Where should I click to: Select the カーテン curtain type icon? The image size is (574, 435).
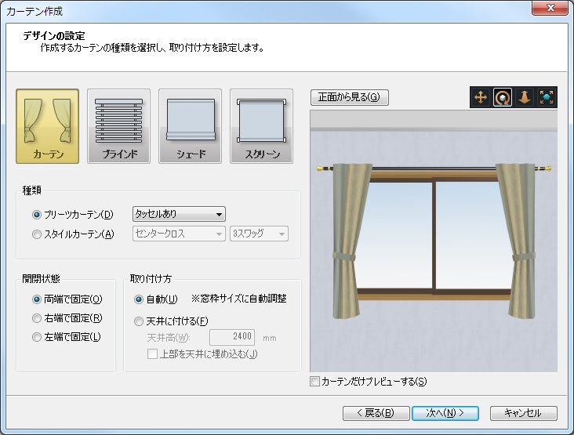tap(48, 125)
